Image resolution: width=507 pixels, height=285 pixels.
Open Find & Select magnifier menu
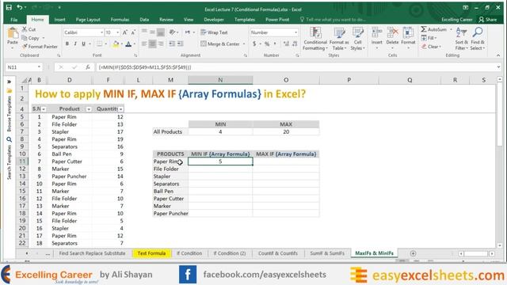477,39
